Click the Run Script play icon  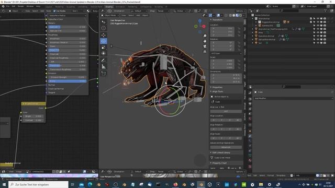[332, 175]
